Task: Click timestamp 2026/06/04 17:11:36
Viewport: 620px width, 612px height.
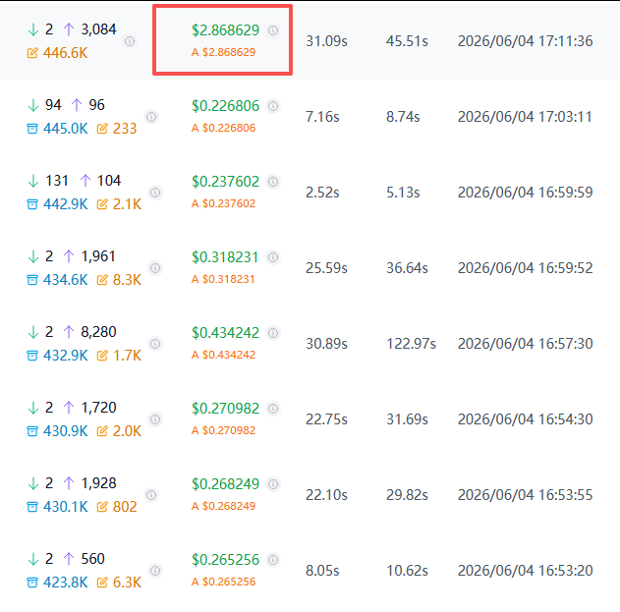Action: pos(525,41)
